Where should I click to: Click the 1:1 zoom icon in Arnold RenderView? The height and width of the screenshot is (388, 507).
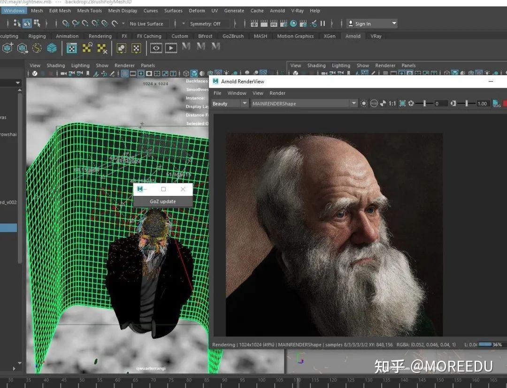tap(392, 103)
